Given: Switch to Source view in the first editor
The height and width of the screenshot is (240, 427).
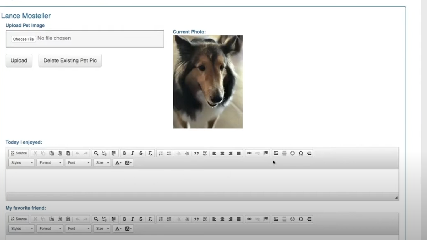Looking at the screenshot, I should [x=18, y=153].
